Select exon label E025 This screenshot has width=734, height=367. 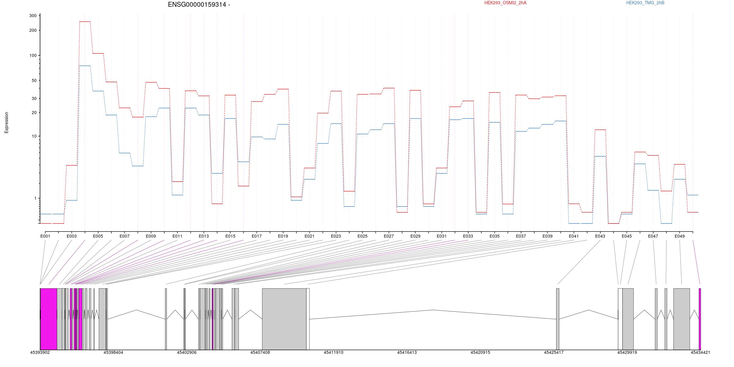point(362,236)
